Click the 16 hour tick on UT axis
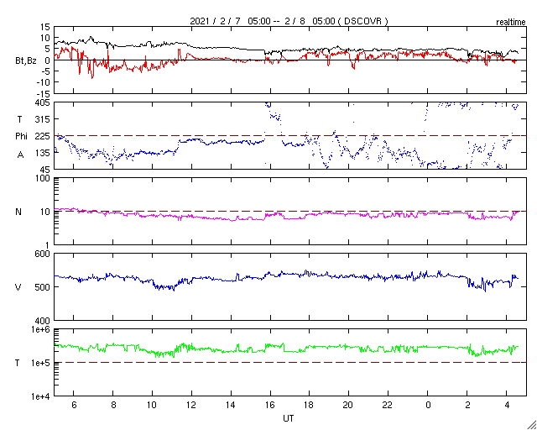 270,405
